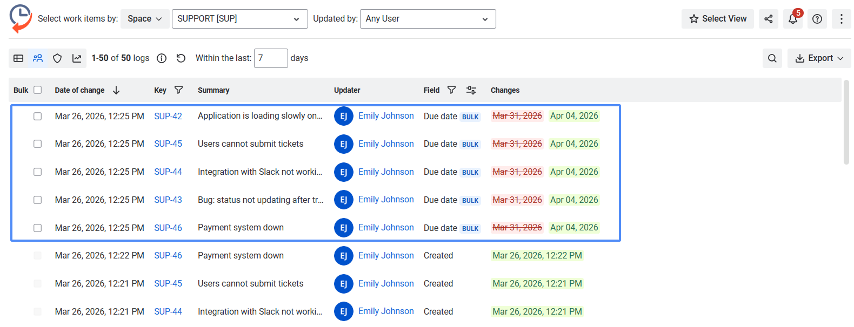Click BULK badge in SUP-42 row

[x=470, y=117]
